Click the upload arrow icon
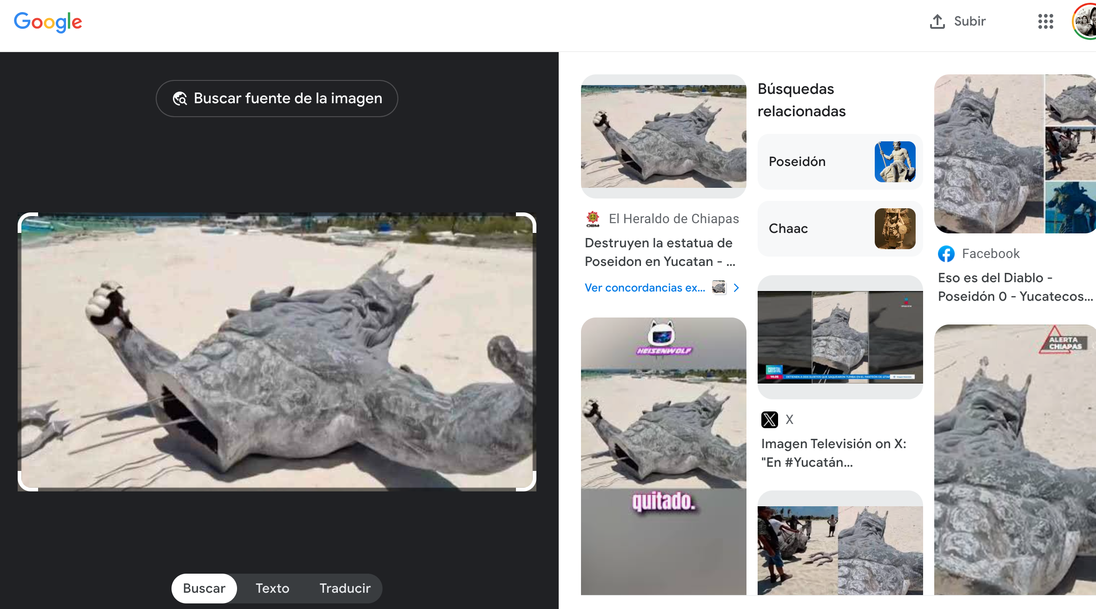 937,21
